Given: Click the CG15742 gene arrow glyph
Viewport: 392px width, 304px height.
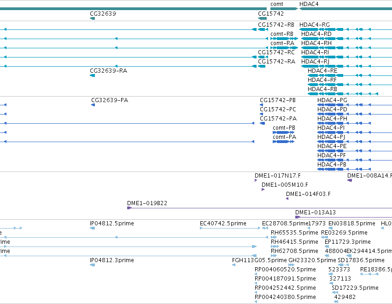Looking at the screenshot, I should coord(262,18).
